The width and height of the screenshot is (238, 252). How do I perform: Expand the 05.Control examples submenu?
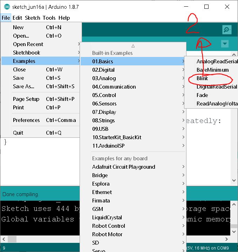133,95
